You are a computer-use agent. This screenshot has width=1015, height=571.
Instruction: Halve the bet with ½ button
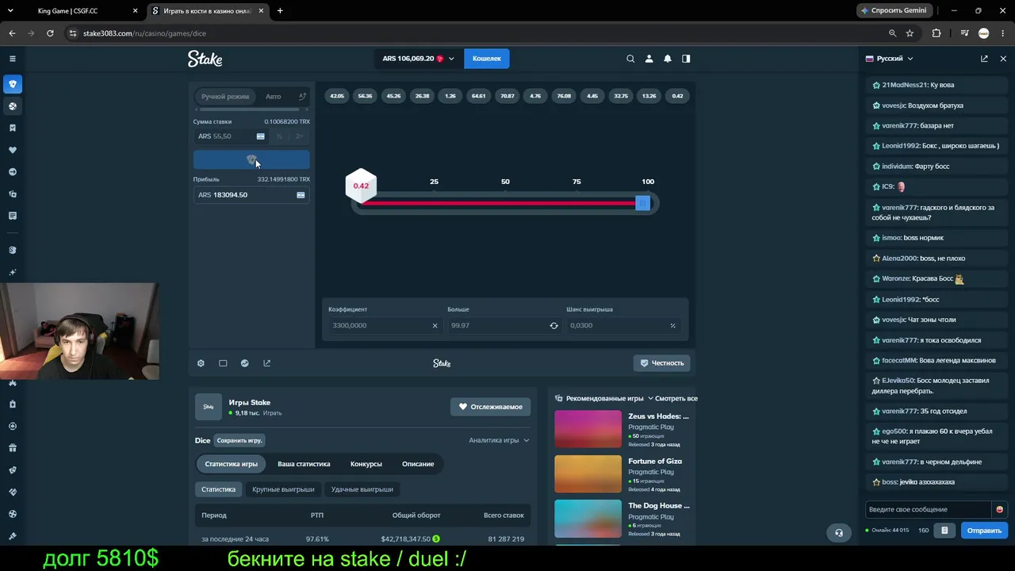(278, 136)
